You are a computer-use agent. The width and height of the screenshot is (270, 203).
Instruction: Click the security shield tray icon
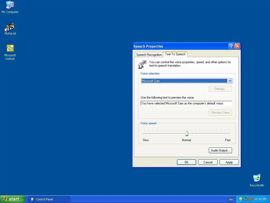point(241,199)
